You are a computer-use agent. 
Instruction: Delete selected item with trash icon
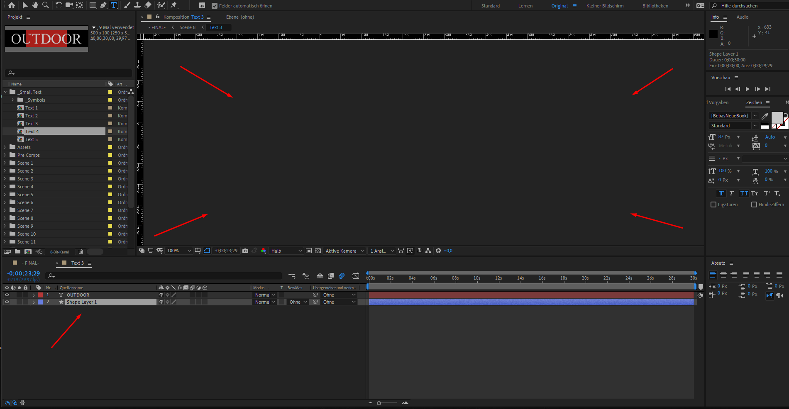[x=81, y=252]
